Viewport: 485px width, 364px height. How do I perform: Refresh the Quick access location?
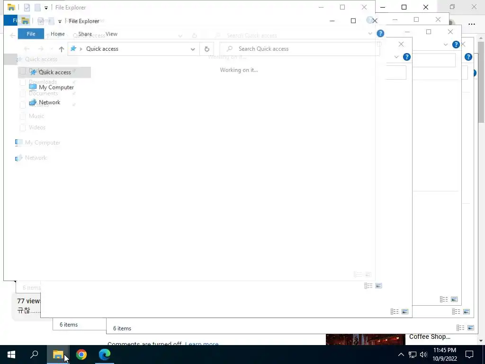tap(207, 49)
